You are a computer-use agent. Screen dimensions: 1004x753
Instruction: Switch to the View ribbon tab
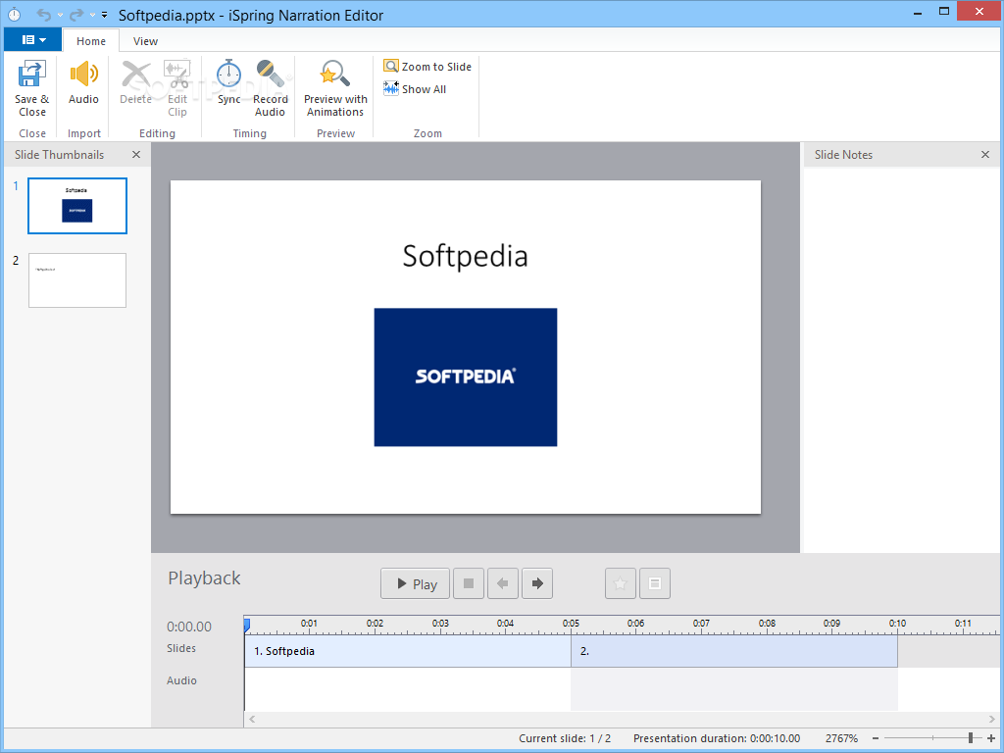[145, 41]
